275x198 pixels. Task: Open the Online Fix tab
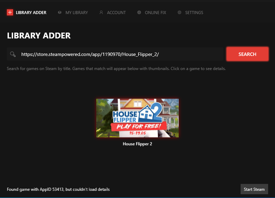pyautogui.click(x=155, y=13)
